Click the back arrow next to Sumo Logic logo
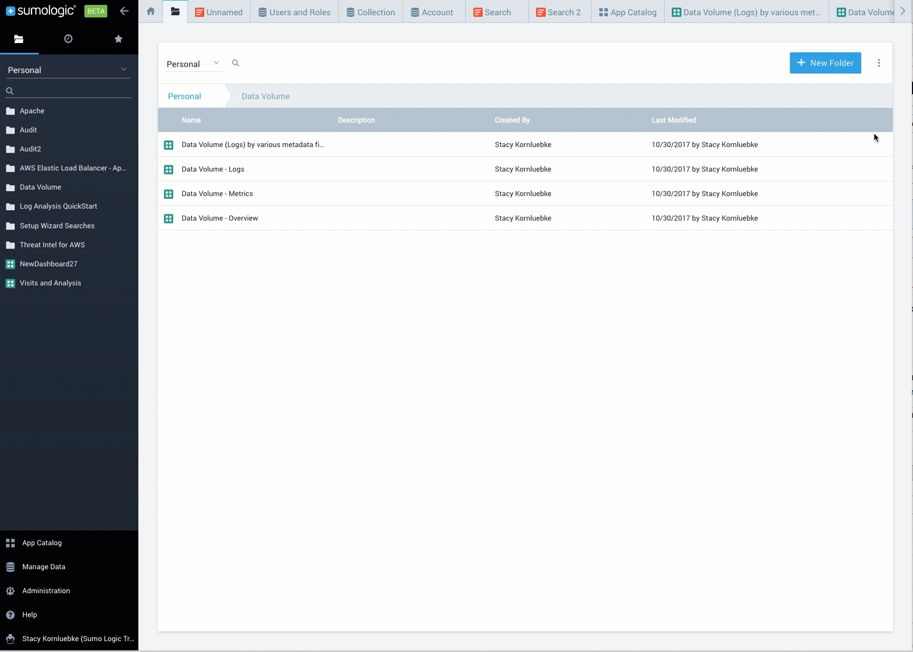 (124, 11)
